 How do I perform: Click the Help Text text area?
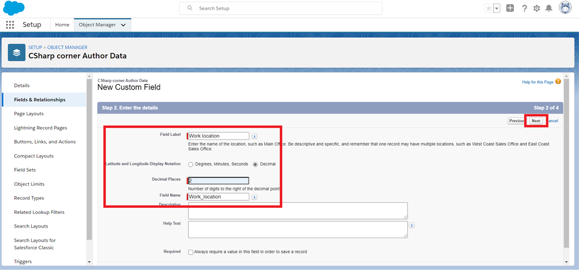[x=297, y=229]
